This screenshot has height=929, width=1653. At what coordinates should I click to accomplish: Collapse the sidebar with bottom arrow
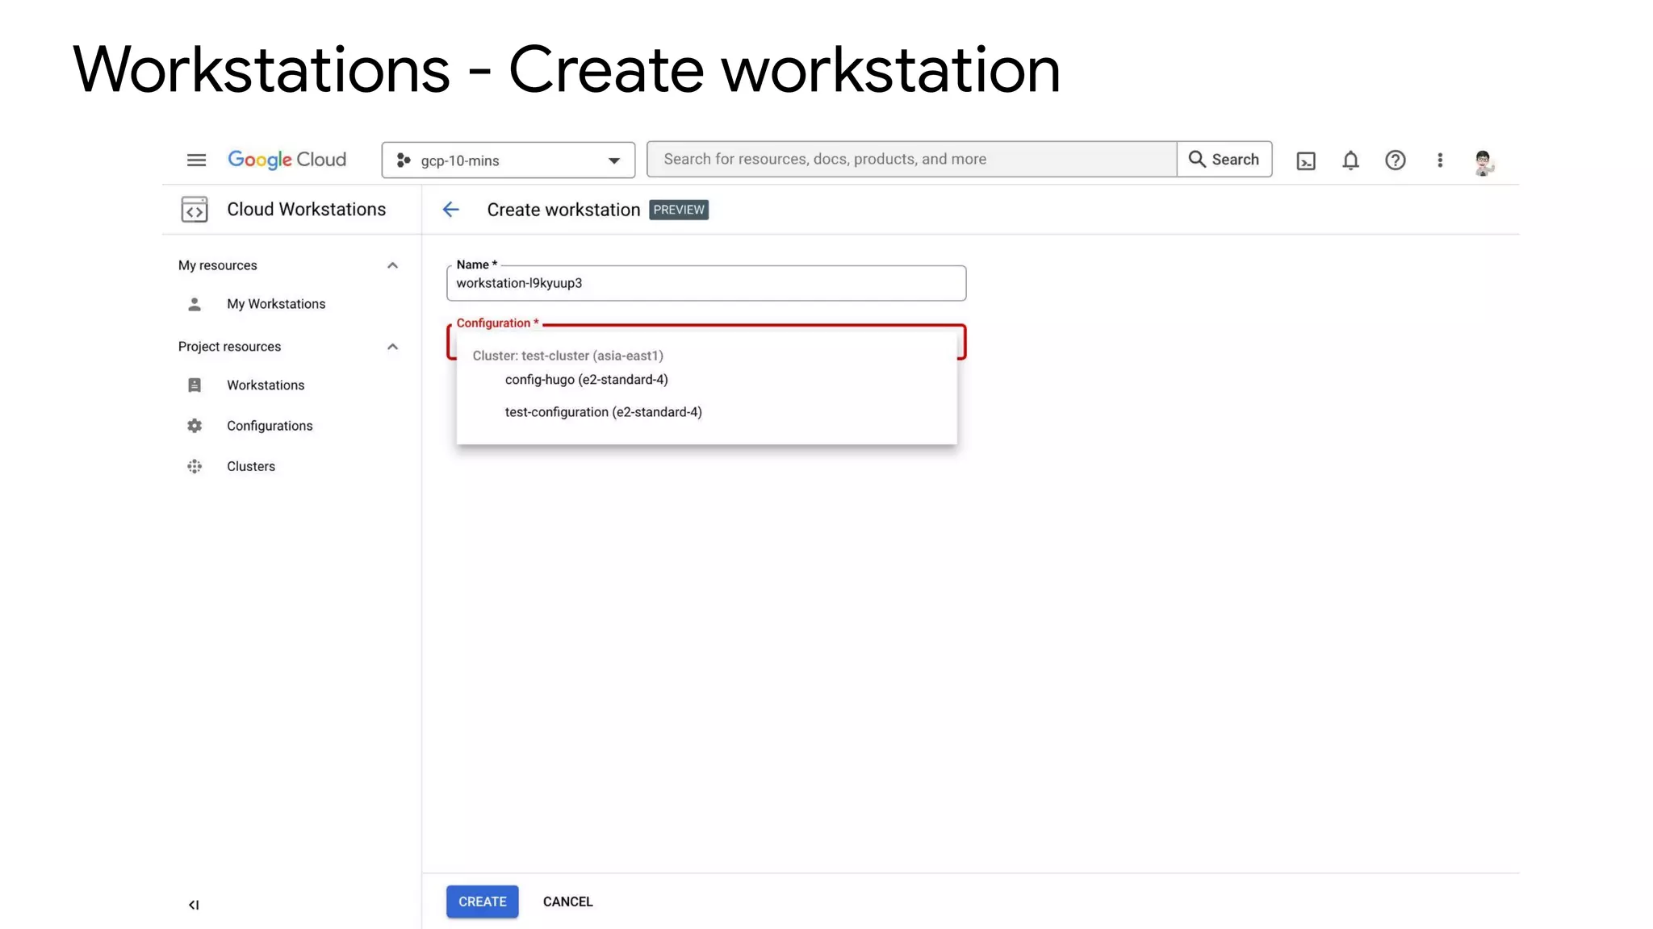click(194, 905)
